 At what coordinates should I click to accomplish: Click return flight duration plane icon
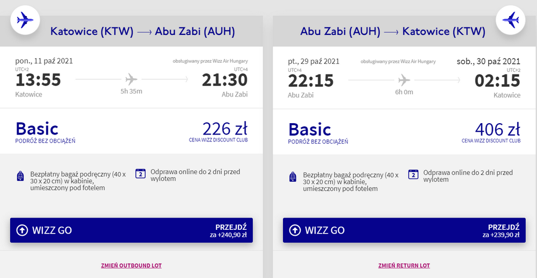click(x=404, y=80)
